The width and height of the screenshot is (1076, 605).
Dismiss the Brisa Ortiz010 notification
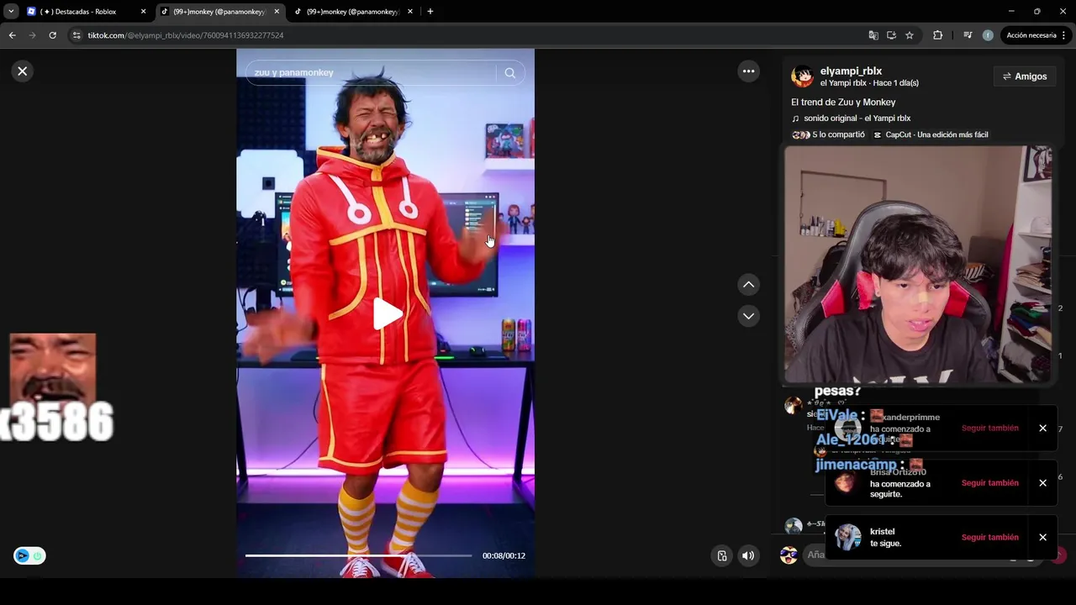point(1042,483)
